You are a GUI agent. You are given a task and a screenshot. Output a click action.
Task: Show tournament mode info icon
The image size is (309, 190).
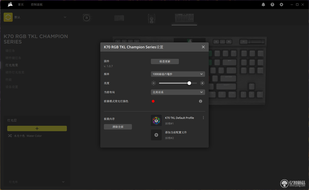pyautogui.click(x=200, y=101)
